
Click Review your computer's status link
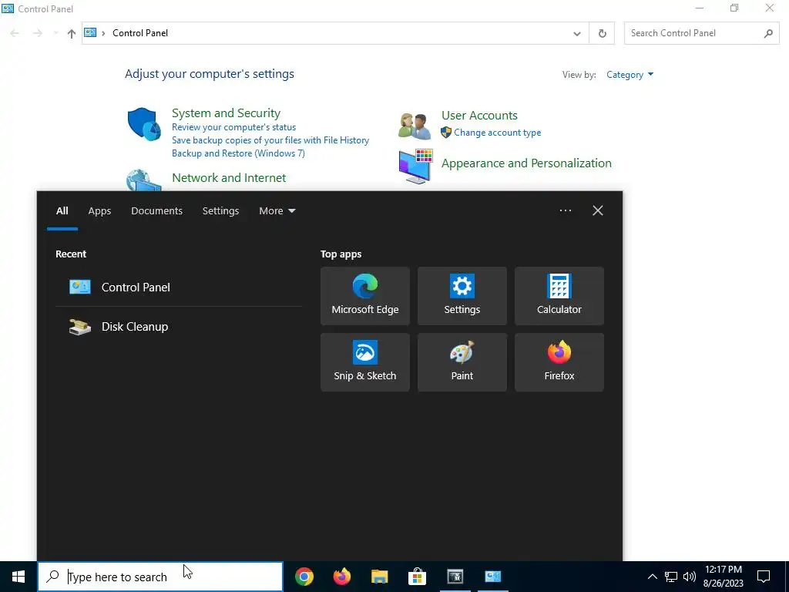pos(233,127)
